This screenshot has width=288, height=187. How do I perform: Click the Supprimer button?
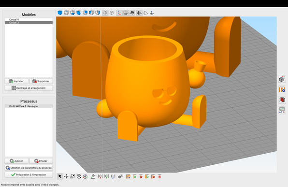(x=41, y=81)
